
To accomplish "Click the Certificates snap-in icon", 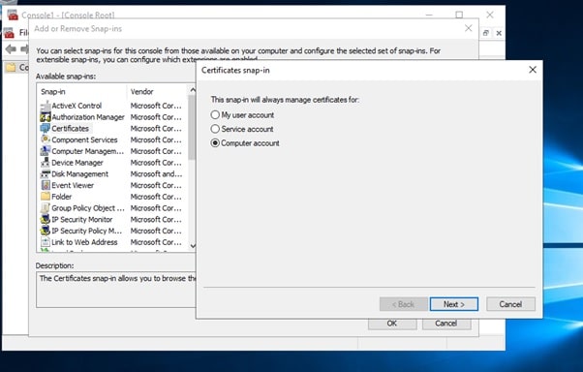I will tap(46, 129).
